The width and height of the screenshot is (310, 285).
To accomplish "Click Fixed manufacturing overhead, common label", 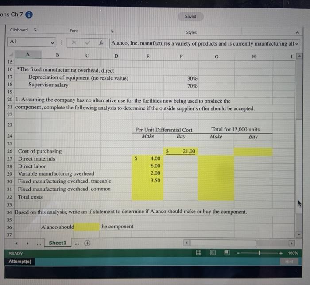I will [x=64, y=189].
